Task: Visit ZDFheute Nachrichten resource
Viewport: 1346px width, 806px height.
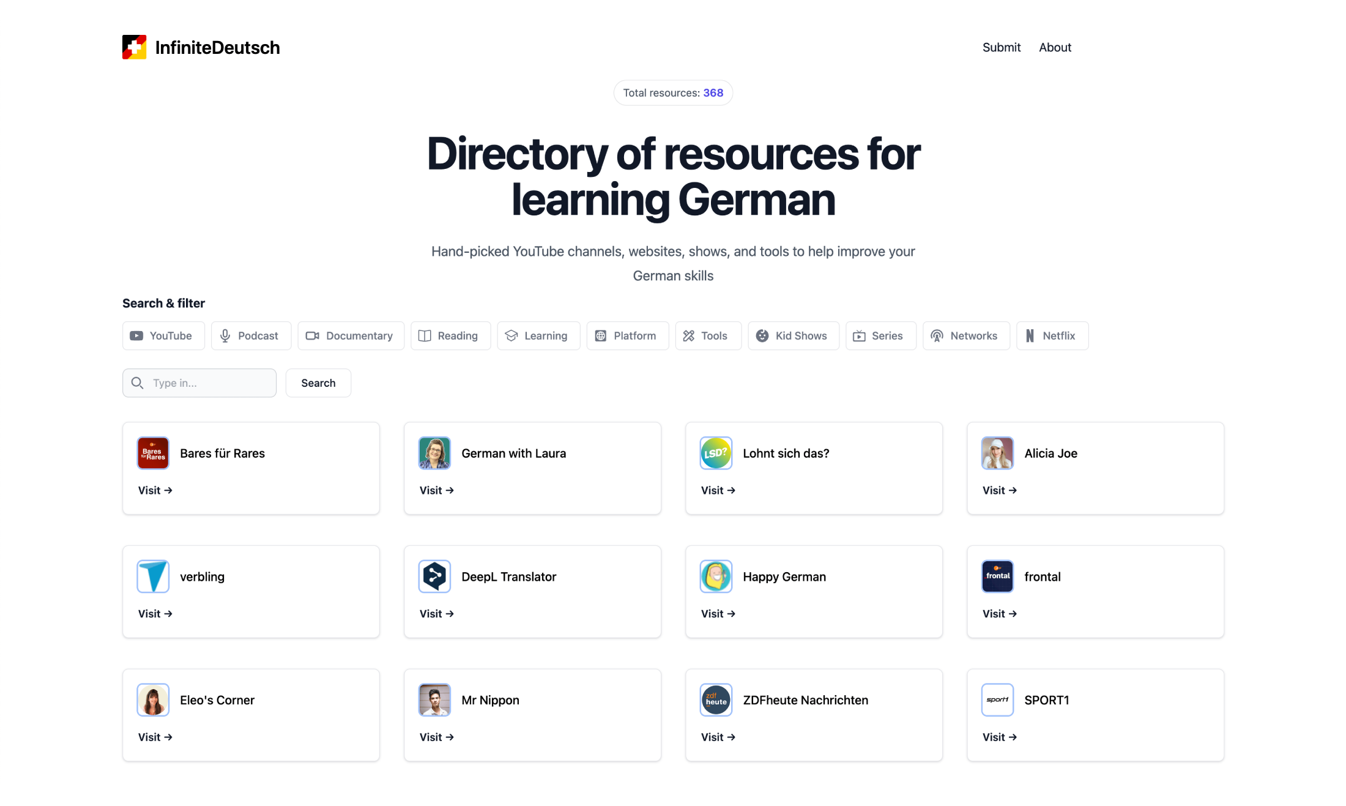Action: click(x=718, y=737)
